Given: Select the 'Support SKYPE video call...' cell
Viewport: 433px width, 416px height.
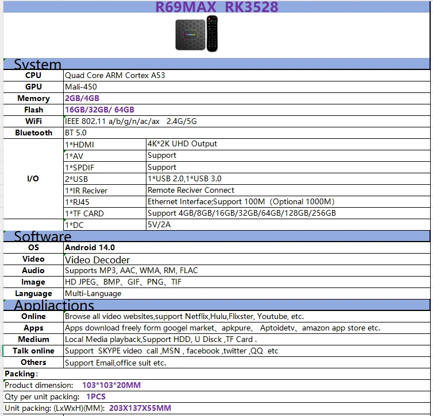Looking at the screenshot, I should [x=247, y=351].
